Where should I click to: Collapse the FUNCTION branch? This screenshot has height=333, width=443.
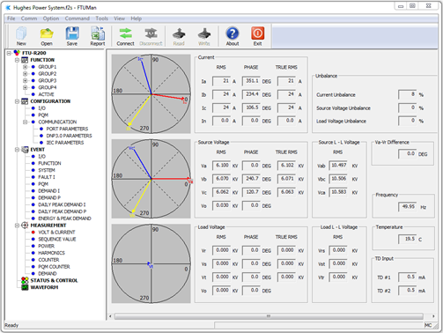click(x=17, y=60)
